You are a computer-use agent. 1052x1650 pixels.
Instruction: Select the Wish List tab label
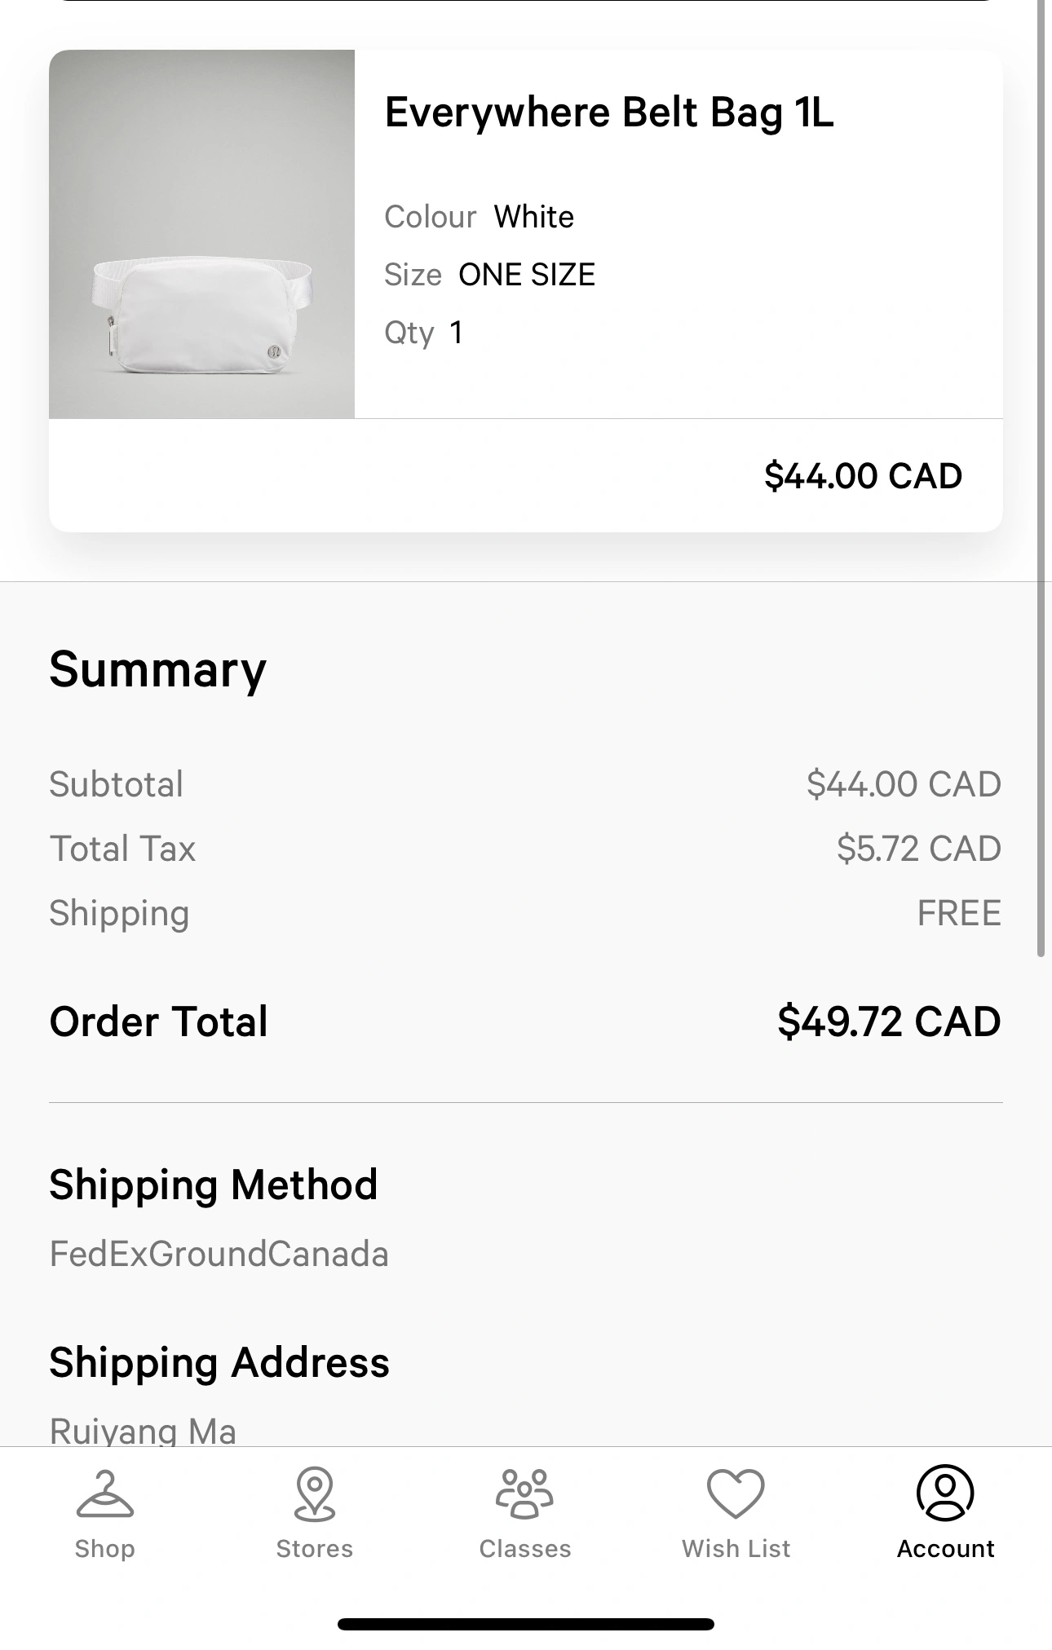pyautogui.click(x=736, y=1548)
